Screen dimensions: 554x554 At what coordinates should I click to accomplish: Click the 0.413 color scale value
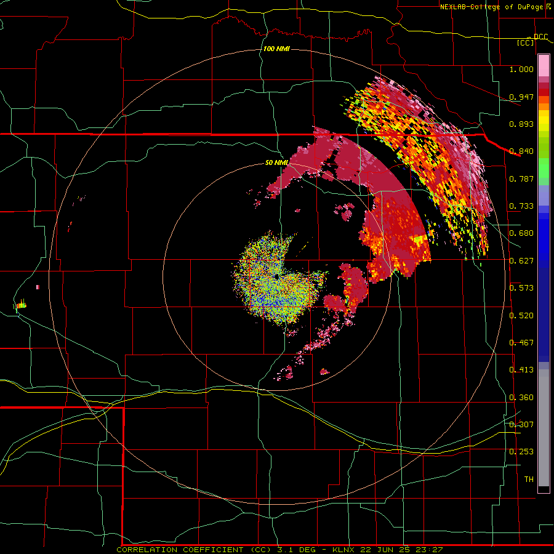[521, 370]
